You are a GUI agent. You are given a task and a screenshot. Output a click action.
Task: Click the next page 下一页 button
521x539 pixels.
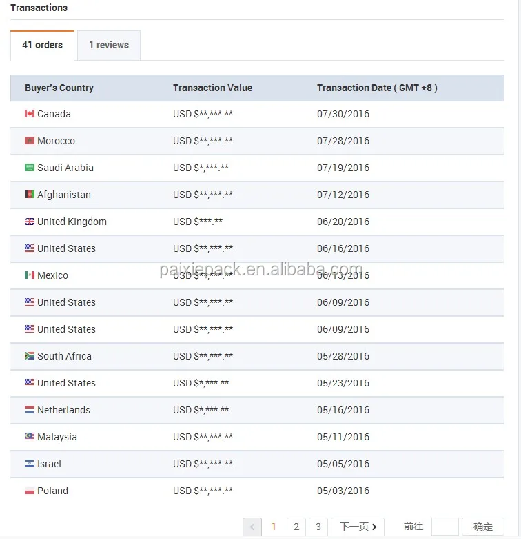357,527
